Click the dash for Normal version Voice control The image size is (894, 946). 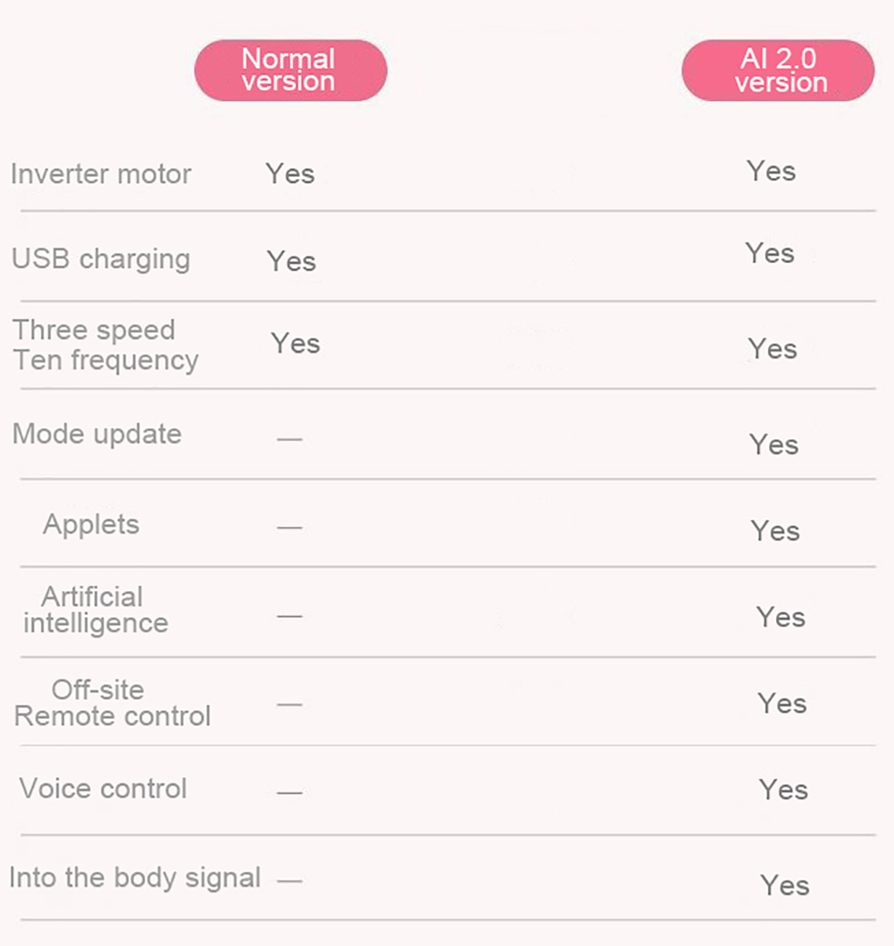click(x=290, y=792)
